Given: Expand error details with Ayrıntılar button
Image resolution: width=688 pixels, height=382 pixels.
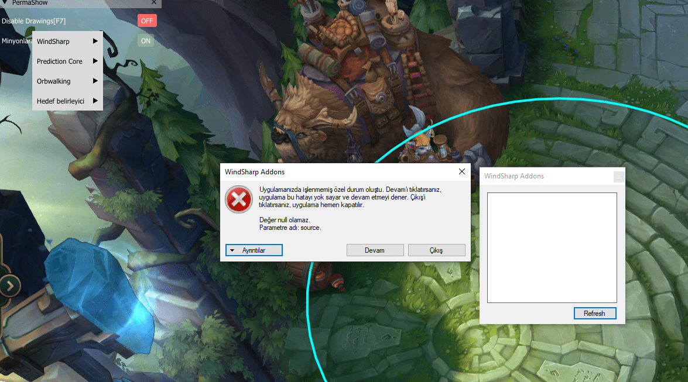Looking at the screenshot, I should tap(254, 250).
